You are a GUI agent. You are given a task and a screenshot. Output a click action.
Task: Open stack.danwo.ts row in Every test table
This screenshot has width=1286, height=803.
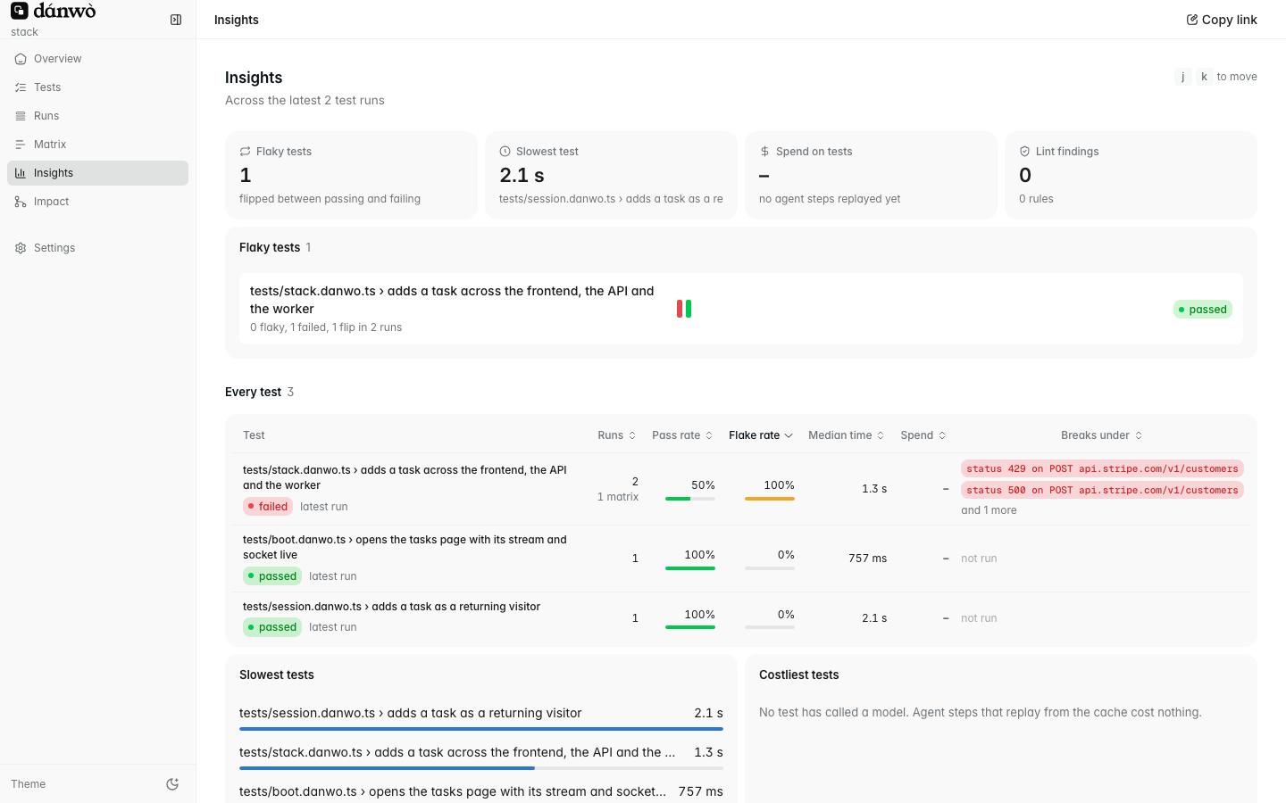[741, 489]
